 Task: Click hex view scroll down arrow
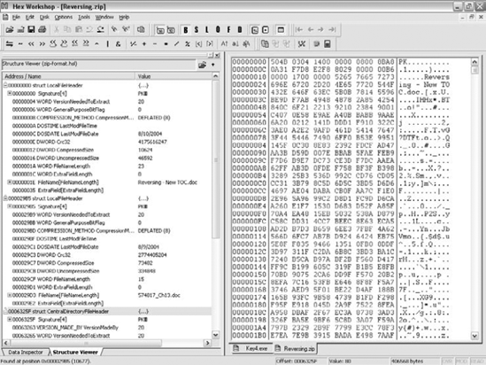[474, 336]
